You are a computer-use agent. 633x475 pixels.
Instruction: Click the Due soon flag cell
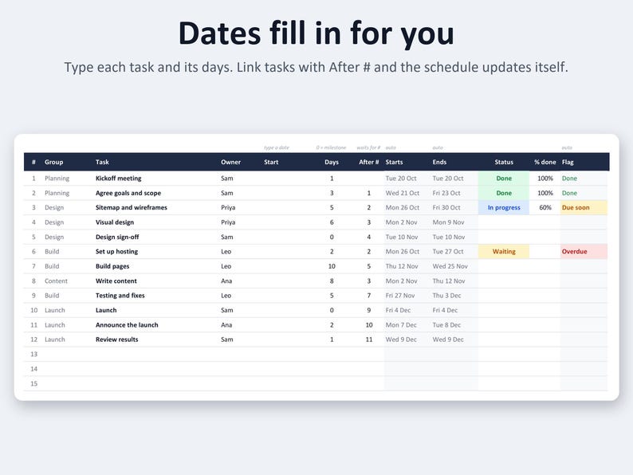coord(584,207)
